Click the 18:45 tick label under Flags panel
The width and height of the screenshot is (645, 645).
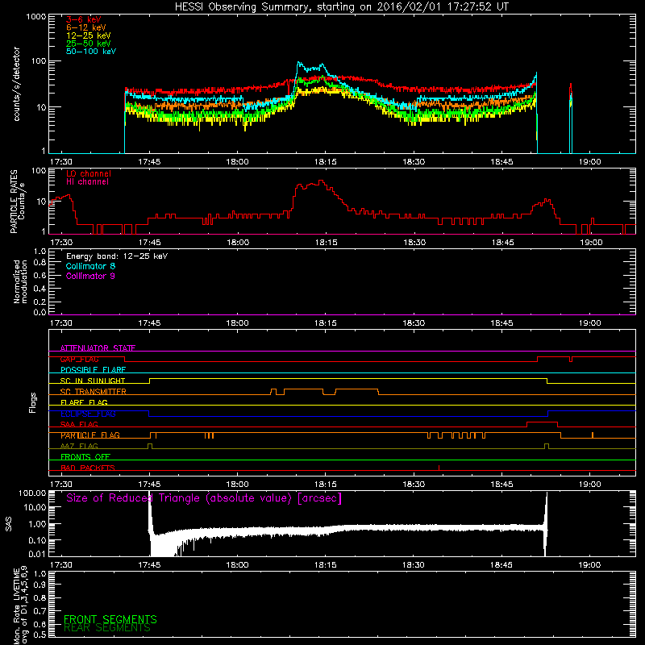click(501, 485)
